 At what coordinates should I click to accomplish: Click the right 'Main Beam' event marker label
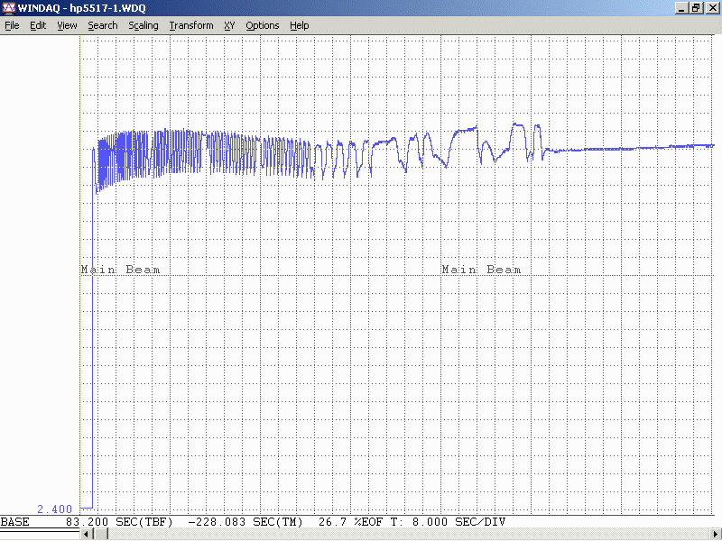click(x=481, y=270)
